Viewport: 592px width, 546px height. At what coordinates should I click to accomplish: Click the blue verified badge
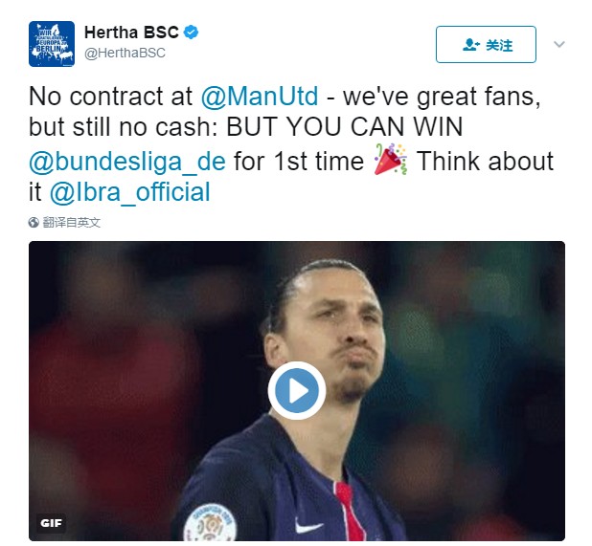click(191, 33)
